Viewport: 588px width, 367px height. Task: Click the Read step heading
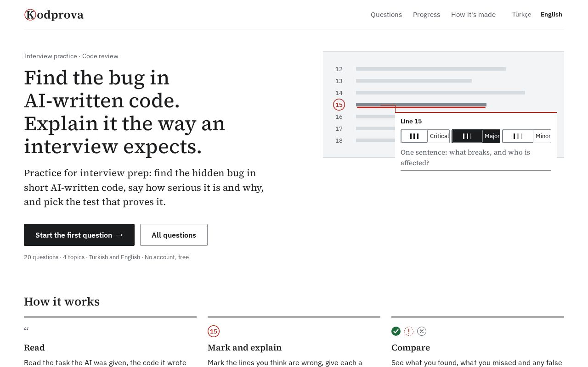pos(34,348)
